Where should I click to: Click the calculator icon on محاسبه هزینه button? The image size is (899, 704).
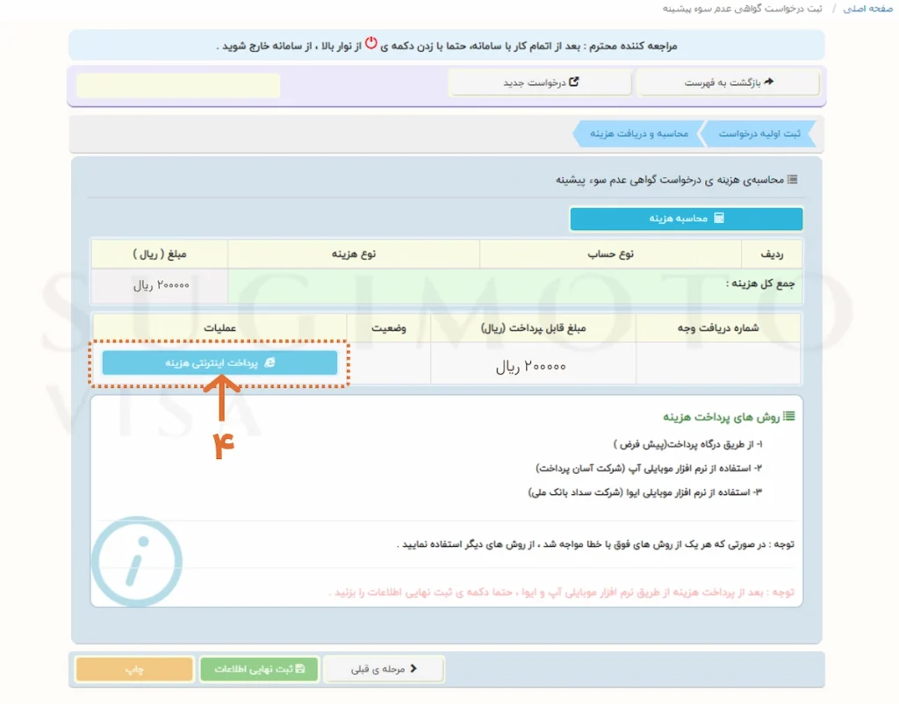720,219
